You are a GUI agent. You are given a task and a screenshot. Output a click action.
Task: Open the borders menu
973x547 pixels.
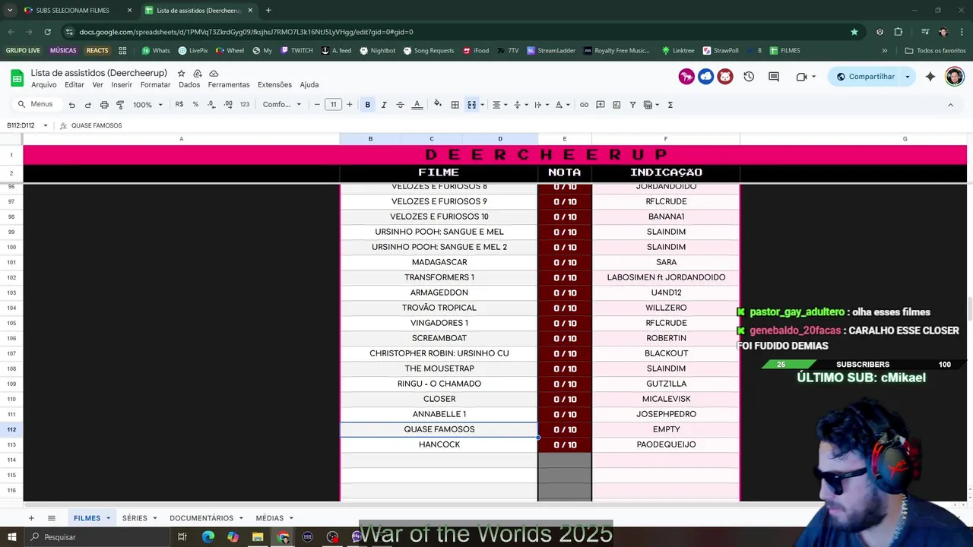[455, 105]
